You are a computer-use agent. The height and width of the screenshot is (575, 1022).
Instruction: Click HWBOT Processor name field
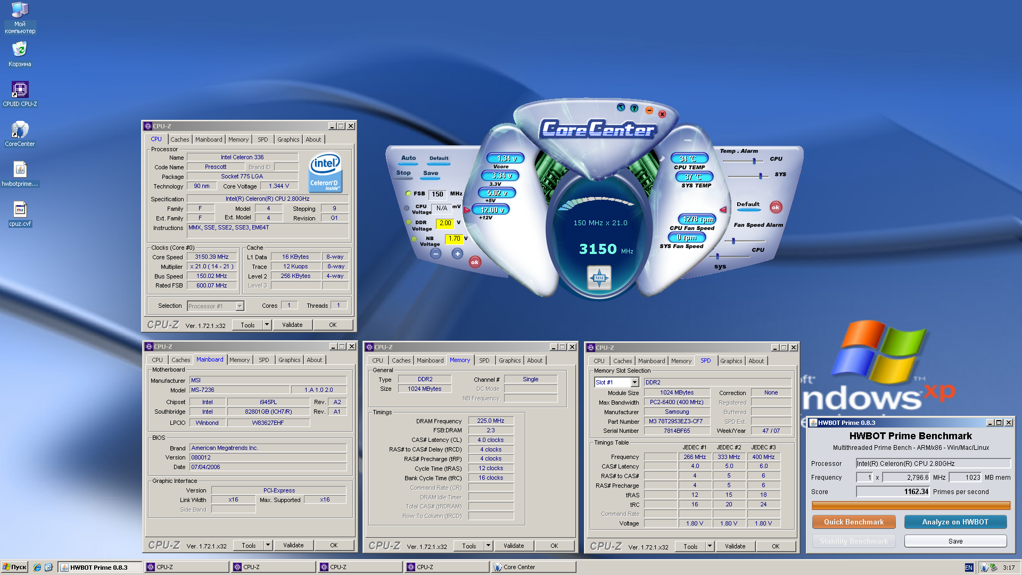[933, 463]
